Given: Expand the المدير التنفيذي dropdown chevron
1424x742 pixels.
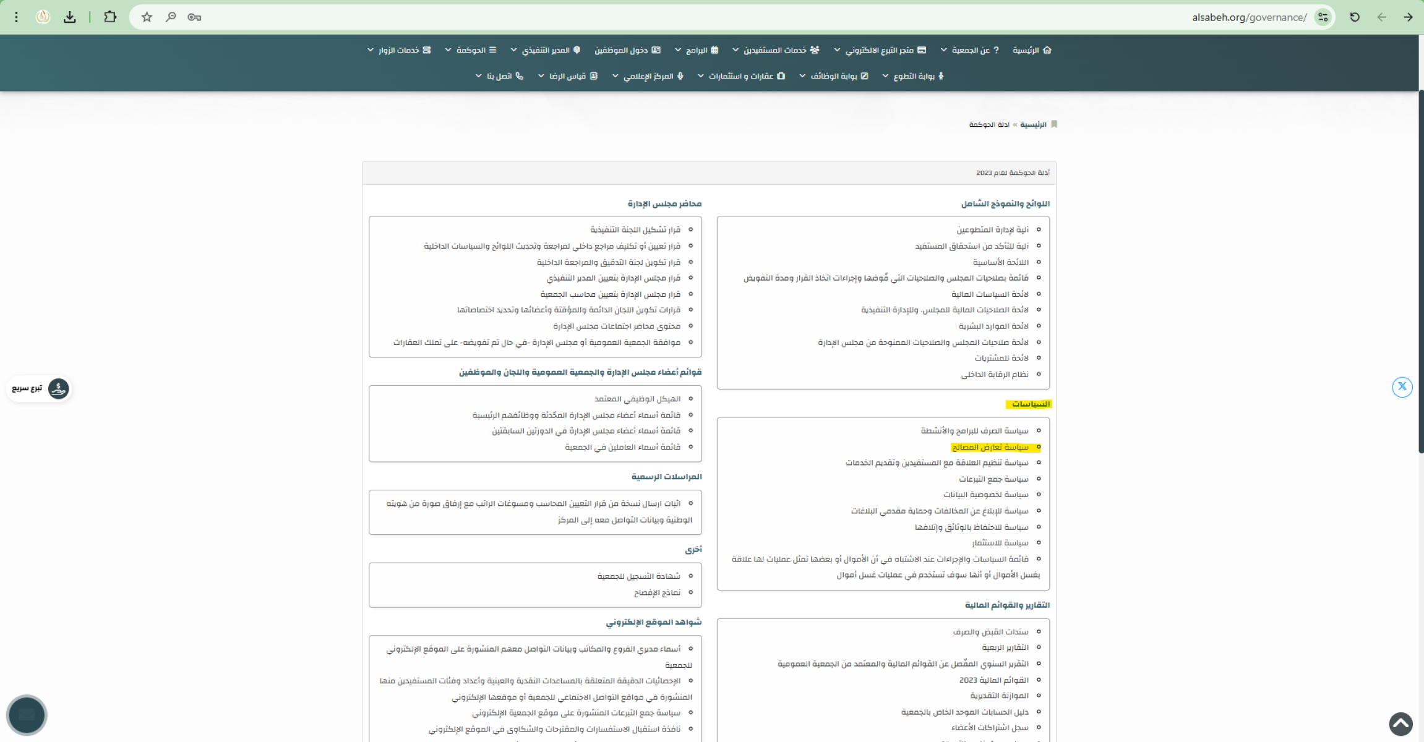Looking at the screenshot, I should click(513, 50).
